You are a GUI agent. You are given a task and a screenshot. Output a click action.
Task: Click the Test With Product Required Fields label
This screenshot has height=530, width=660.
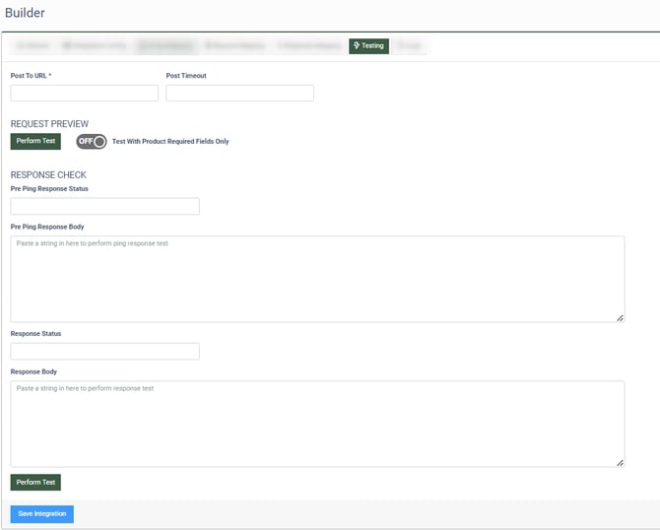click(170, 141)
